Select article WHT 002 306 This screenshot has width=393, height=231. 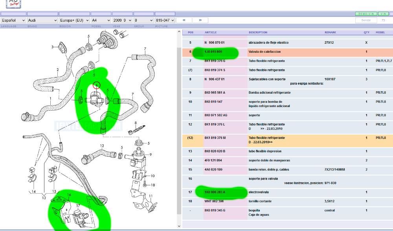click(x=213, y=201)
